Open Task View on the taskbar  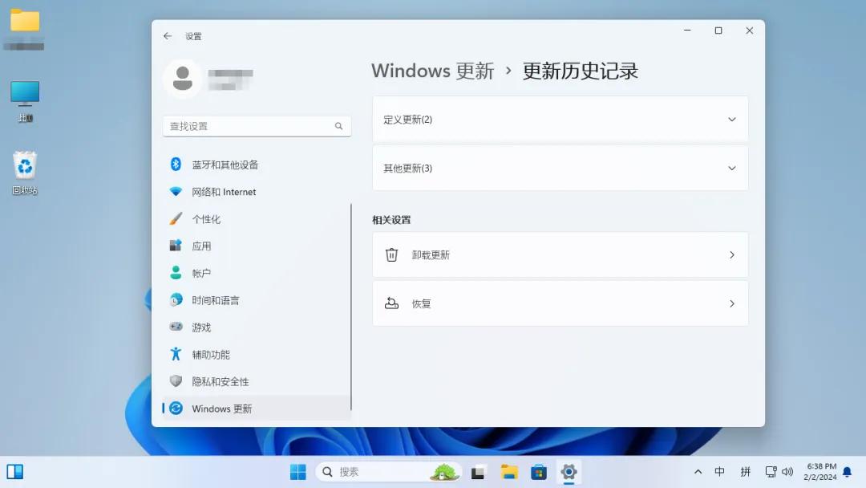pyautogui.click(x=478, y=473)
